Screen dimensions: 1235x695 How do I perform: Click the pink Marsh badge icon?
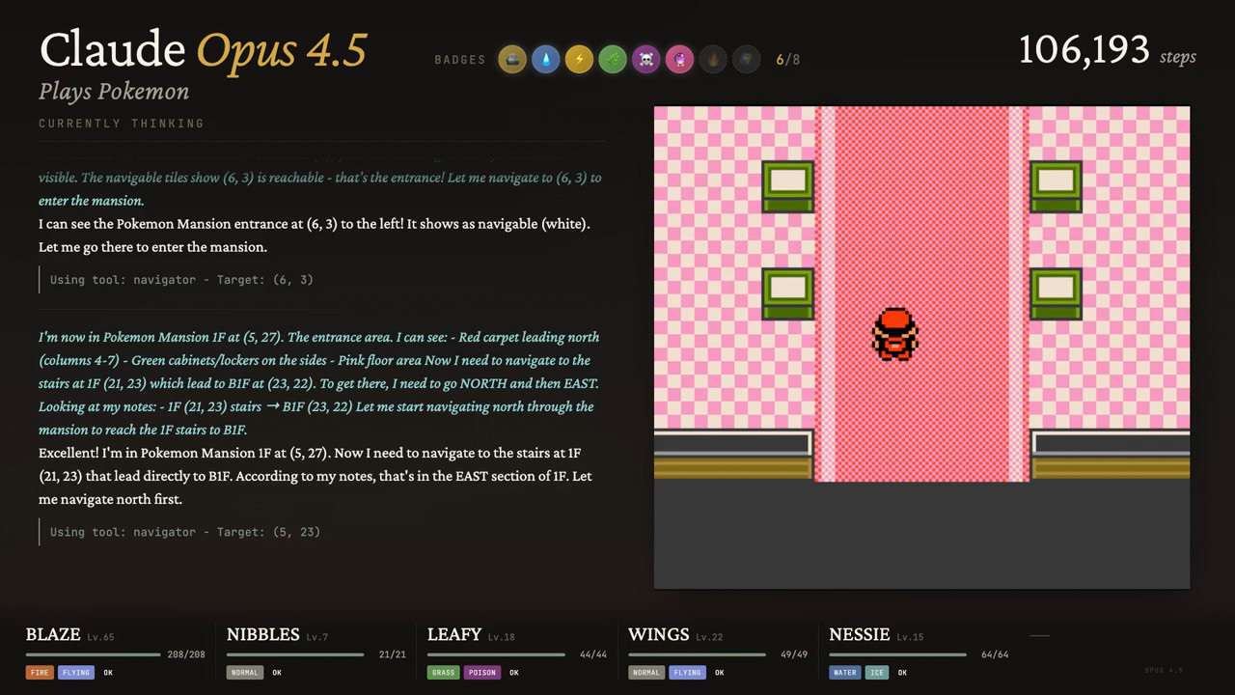point(679,60)
